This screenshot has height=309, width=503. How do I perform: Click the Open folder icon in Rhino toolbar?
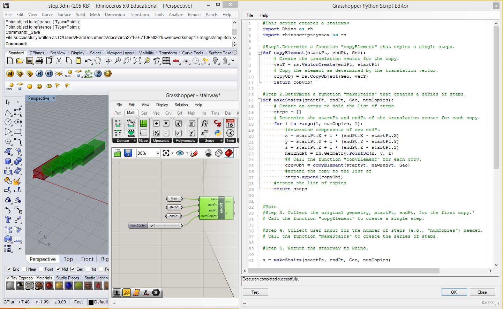[x=20, y=61]
